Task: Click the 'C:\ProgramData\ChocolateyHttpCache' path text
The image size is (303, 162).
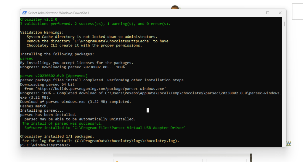Action: 112,41
